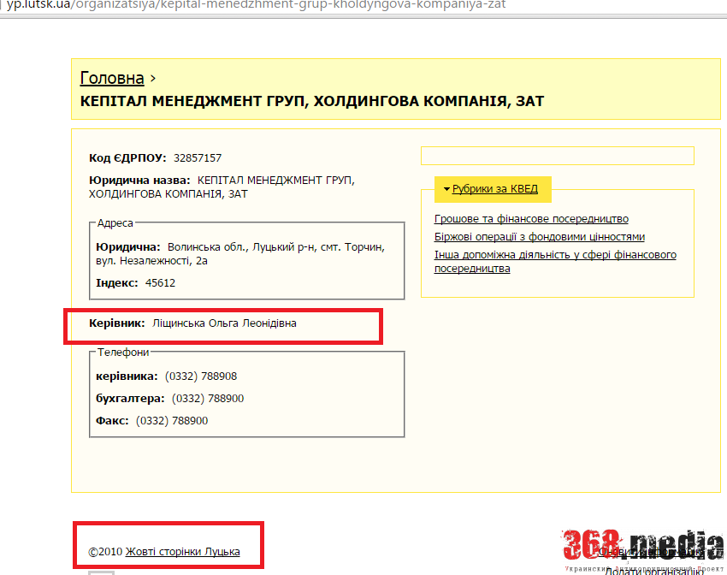Click the breadcrumb arrow after Головна

[x=153, y=78]
